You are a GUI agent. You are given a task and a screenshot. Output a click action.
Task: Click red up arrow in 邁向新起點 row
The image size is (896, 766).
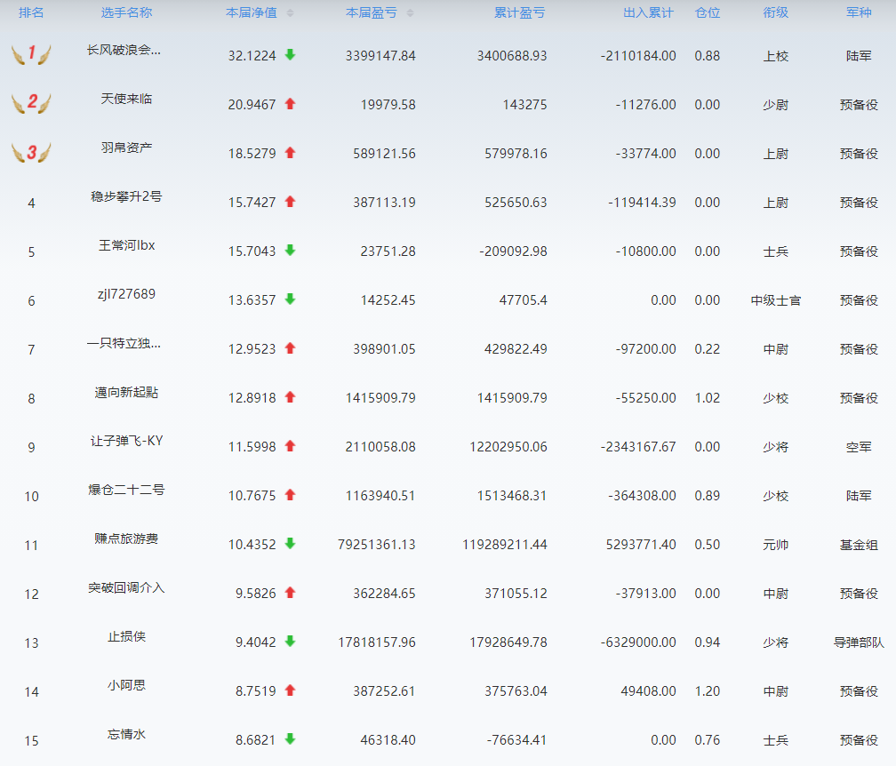(x=291, y=397)
